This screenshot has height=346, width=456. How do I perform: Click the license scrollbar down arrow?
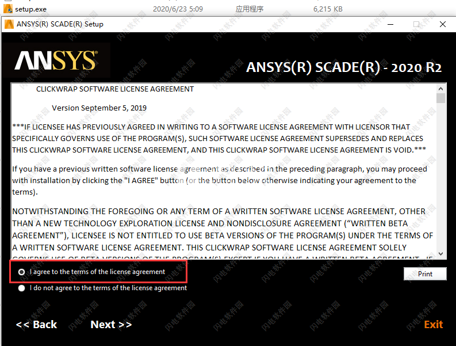(x=440, y=254)
